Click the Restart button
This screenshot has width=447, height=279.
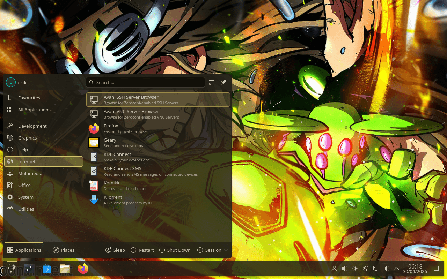point(142,250)
